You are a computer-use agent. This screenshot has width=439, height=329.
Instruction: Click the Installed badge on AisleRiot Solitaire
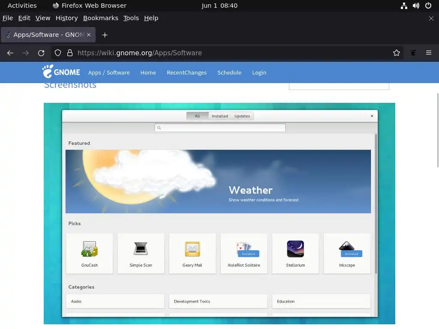click(x=248, y=254)
